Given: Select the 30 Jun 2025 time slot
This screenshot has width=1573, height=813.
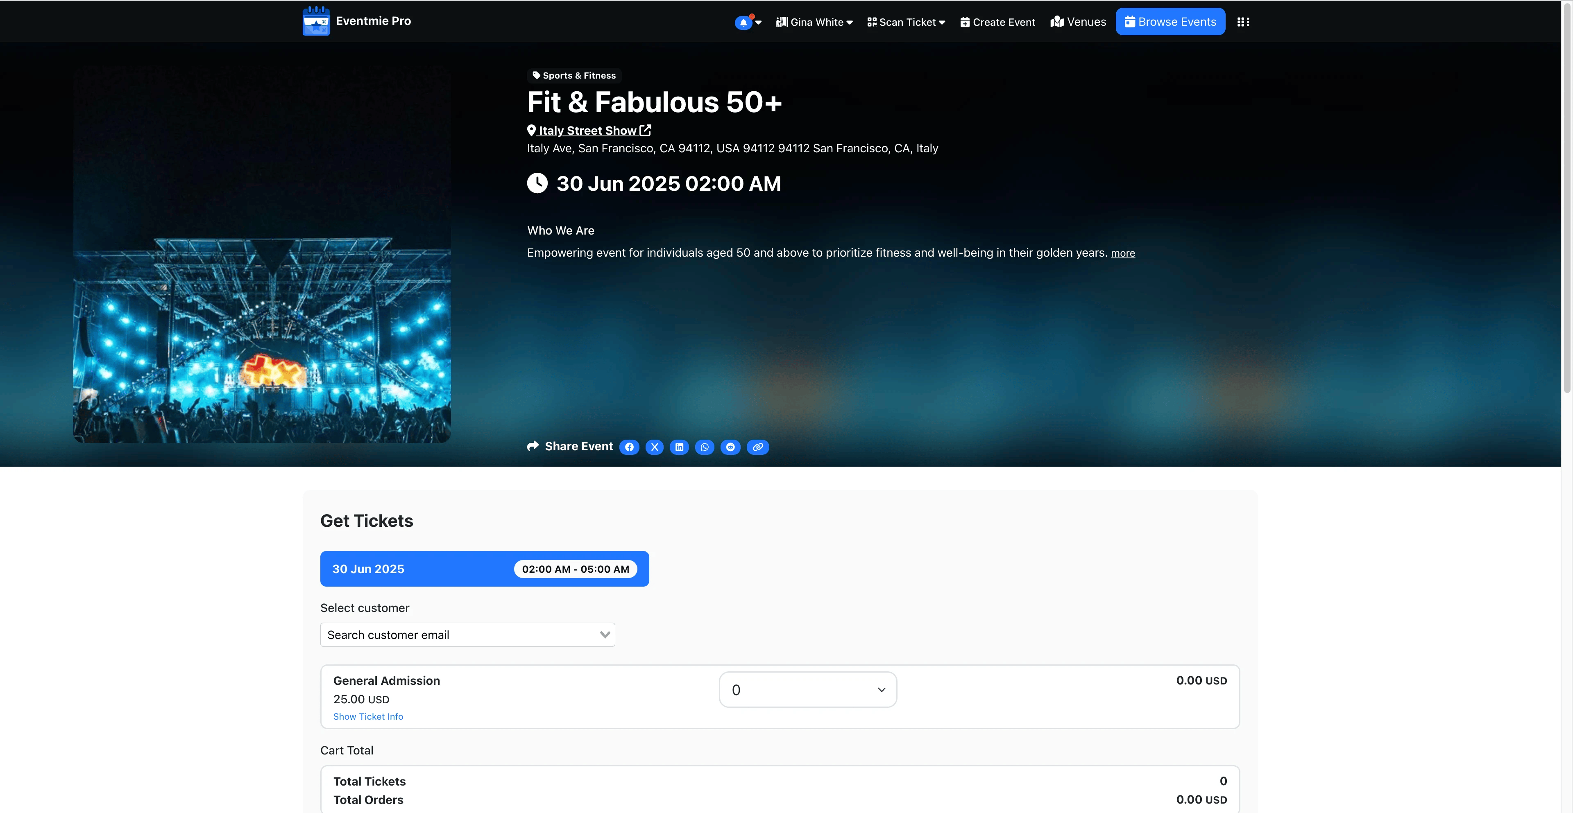Looking at the screenshot, I should [484, 569].
